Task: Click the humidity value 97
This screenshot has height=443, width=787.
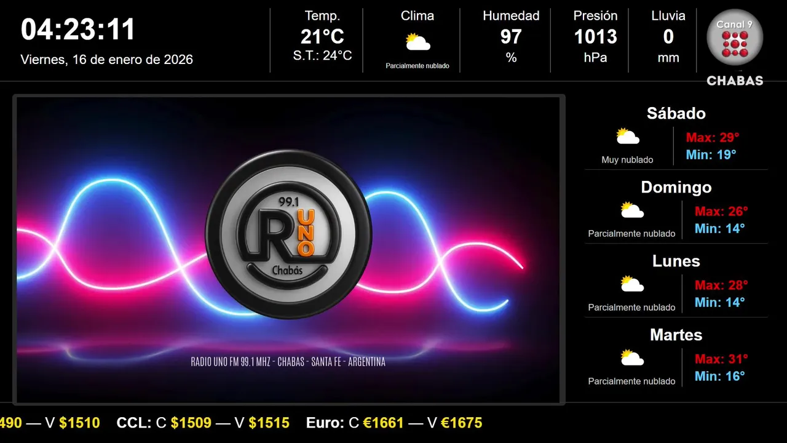Action: point(511,37)
